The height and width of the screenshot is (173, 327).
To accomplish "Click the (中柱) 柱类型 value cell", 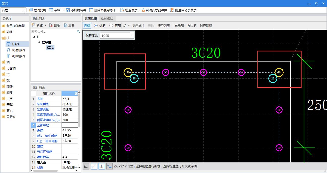I will (x=70, y=162).
